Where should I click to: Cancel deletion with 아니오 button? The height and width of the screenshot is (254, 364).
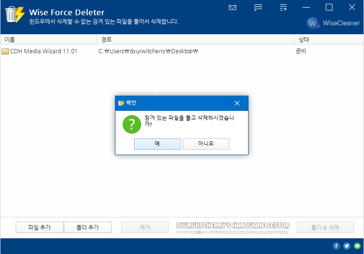click(x=206, y=144)
